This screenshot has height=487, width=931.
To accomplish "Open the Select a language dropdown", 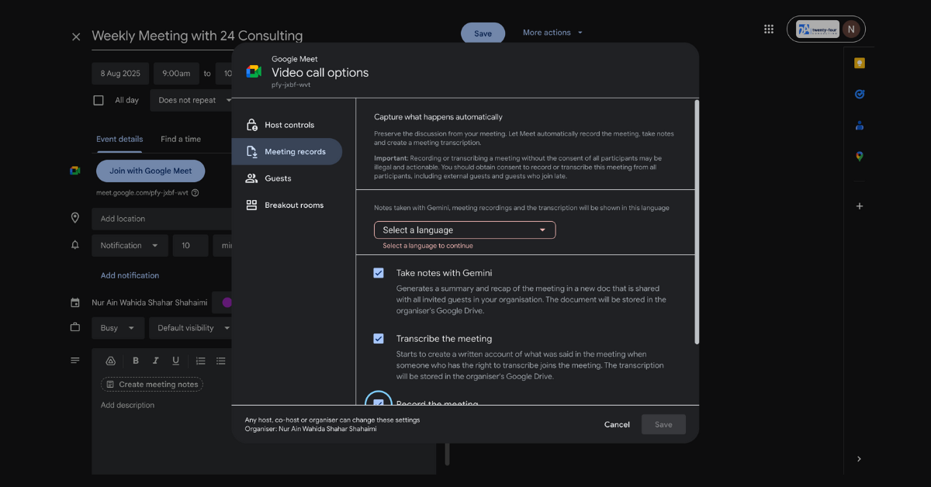I will point(464,230).
